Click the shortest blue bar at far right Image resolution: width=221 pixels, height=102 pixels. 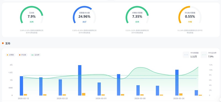pos(196,93)
